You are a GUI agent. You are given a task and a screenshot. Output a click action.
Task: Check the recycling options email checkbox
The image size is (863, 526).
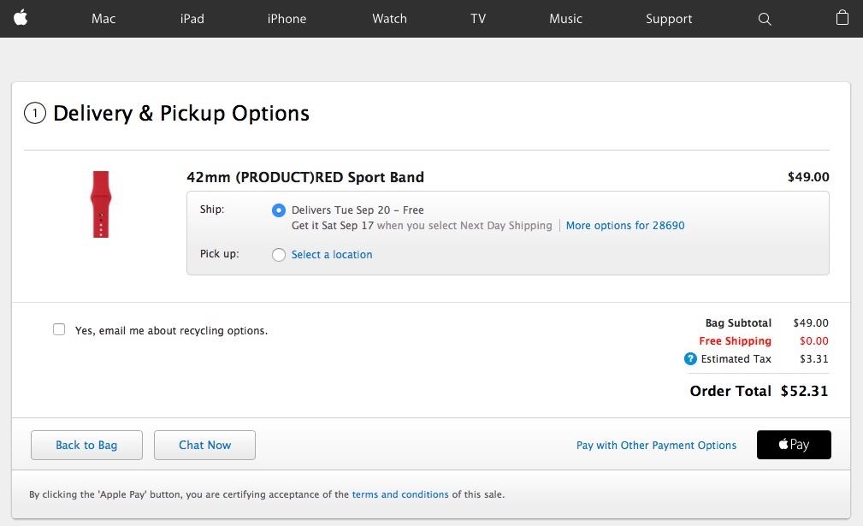pyautogui.click(x=59, y=329)
